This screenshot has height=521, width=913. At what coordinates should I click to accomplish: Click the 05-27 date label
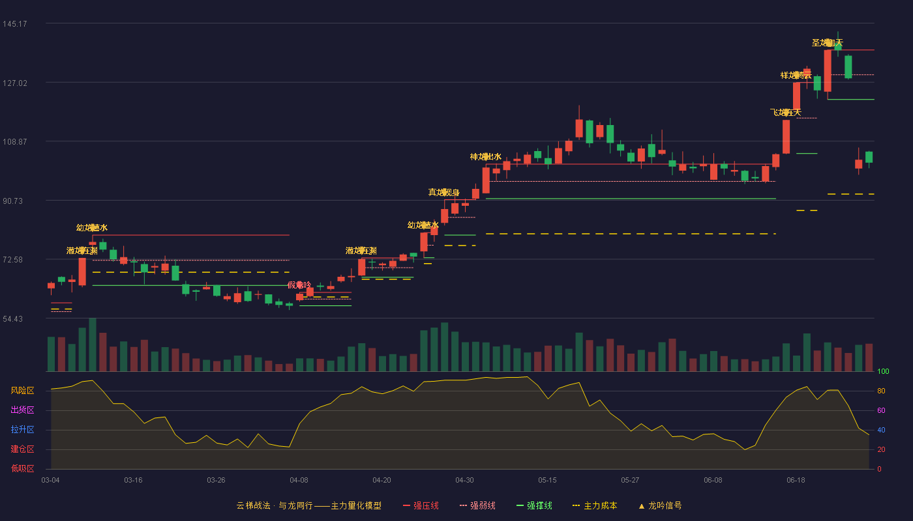coord(630,480)
